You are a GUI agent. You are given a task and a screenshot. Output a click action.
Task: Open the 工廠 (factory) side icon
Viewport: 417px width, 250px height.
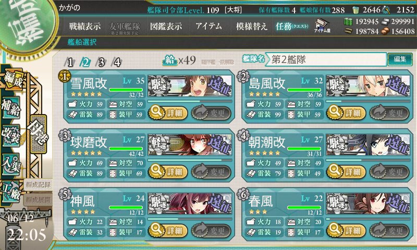pyautogui.click(x=11, y=192)
